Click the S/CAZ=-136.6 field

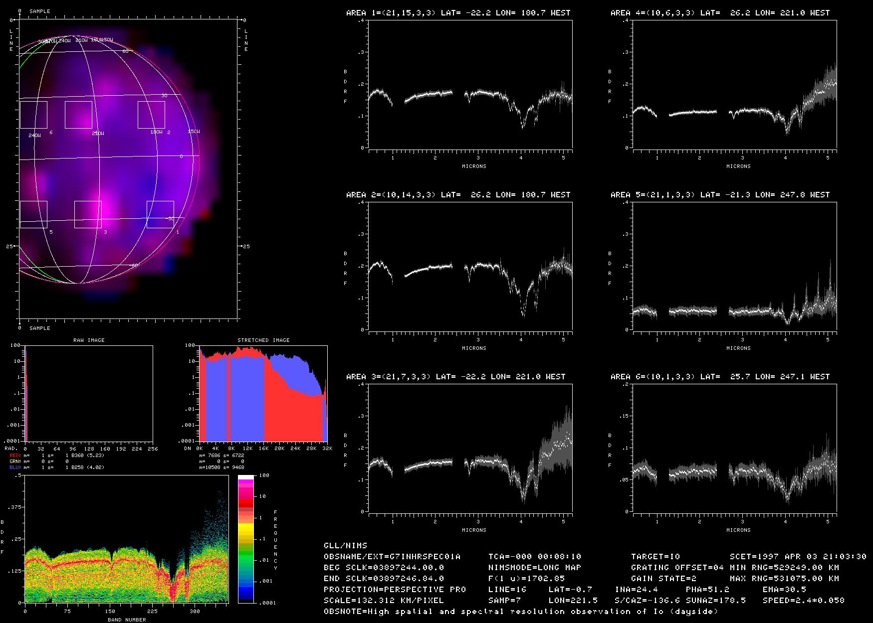(647, 601)
